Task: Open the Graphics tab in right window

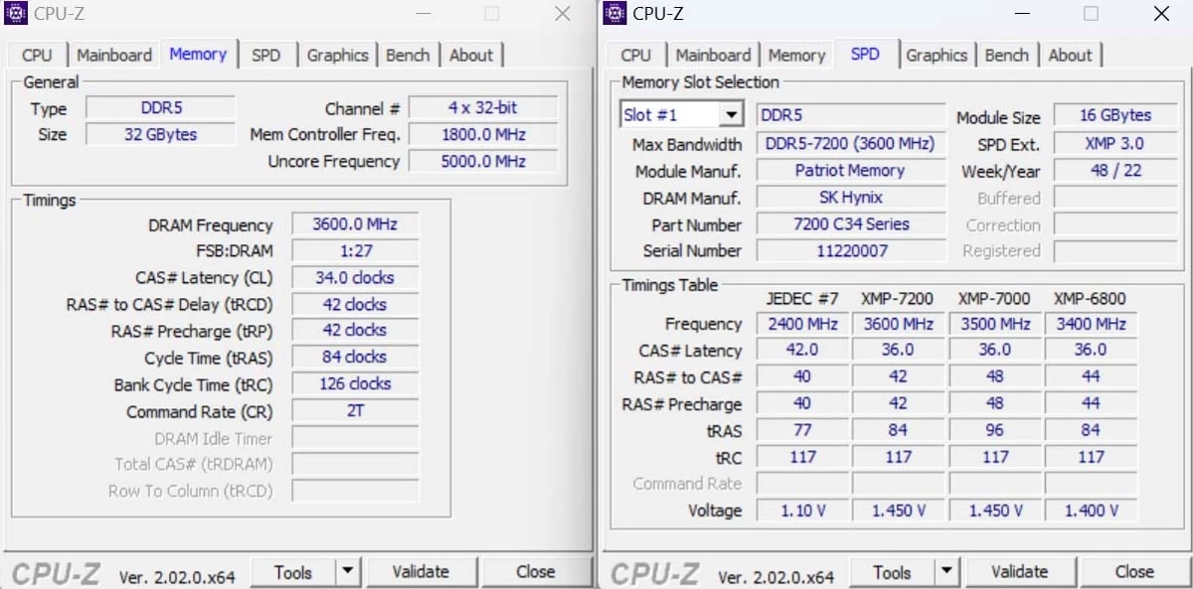Action: (936, 56)
